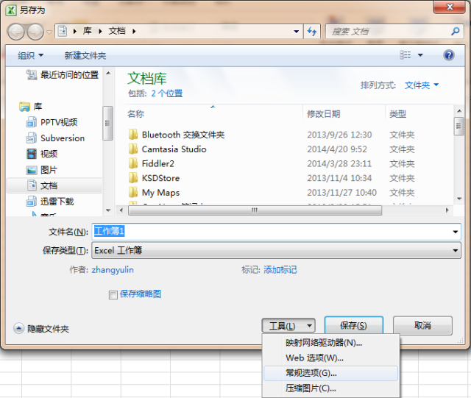Click the document icon in address bar
Screen dimensions: 471x398
click(x=62, y=31)
